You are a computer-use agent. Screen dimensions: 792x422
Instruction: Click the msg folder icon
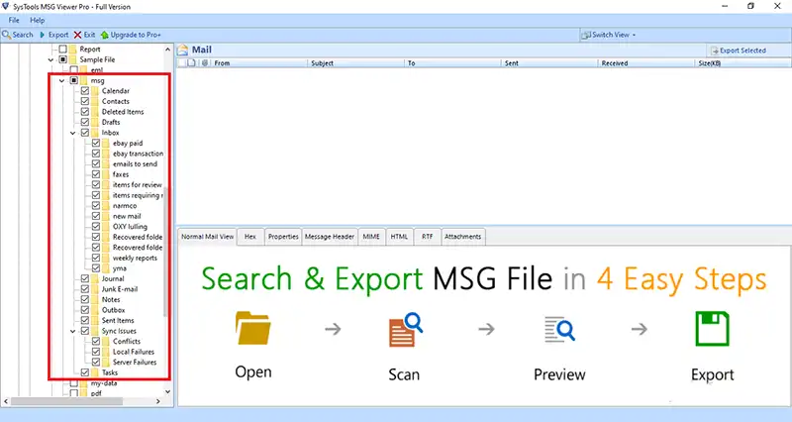[84, 80]
